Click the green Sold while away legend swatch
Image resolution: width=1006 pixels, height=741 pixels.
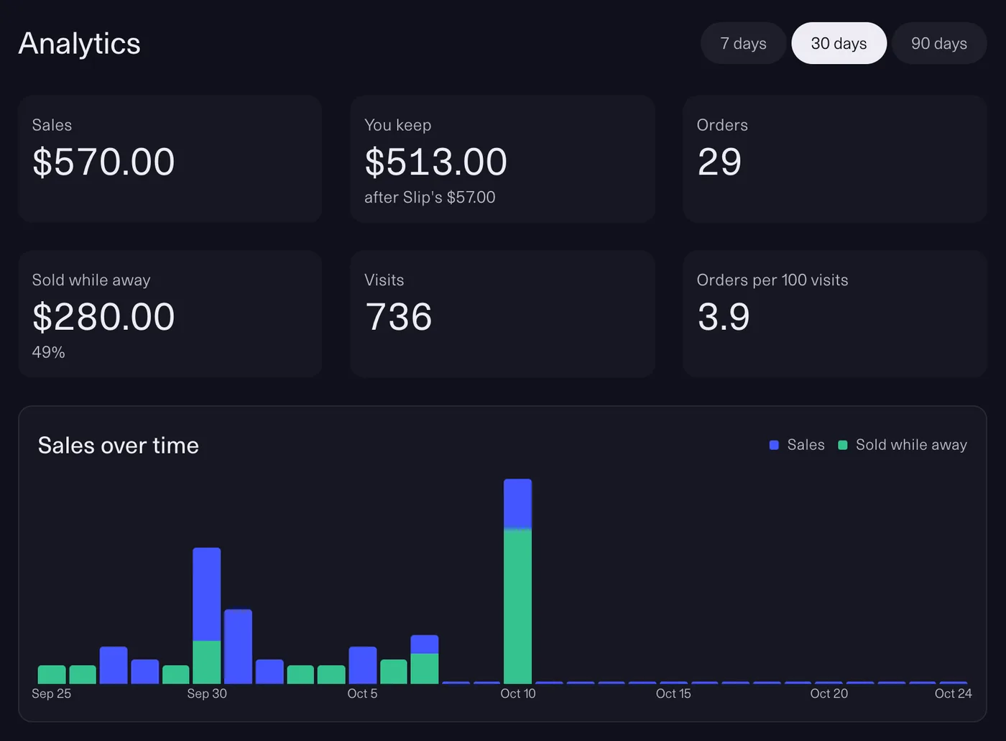coord(843,445)
